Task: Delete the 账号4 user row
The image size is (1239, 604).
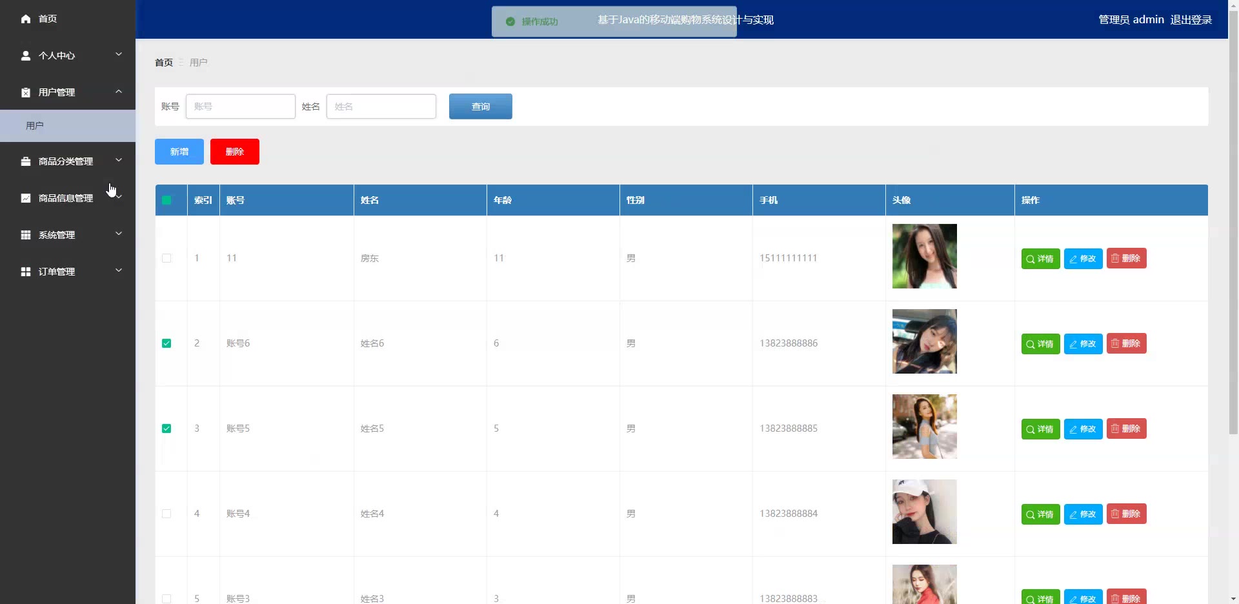Action: [x=1126, y=514]
